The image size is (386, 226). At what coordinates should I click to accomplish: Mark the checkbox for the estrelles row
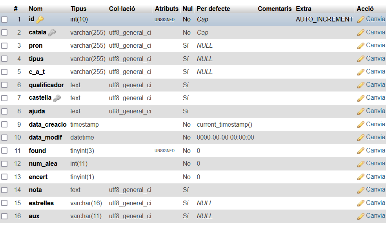(4, 203)
